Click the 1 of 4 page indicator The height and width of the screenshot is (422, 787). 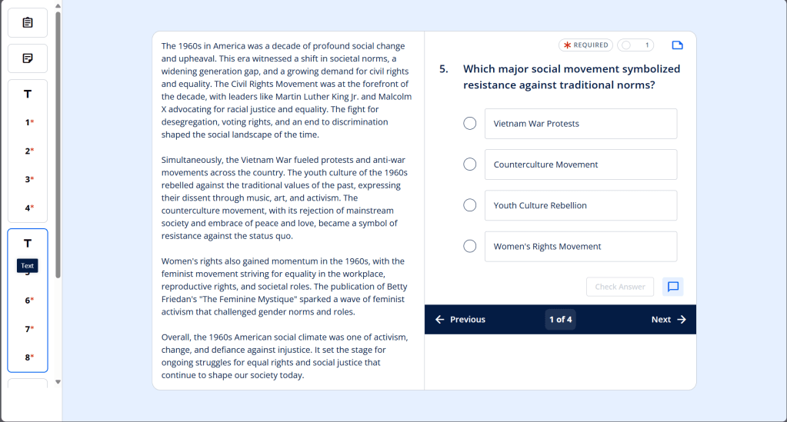(x=560, y=320)
